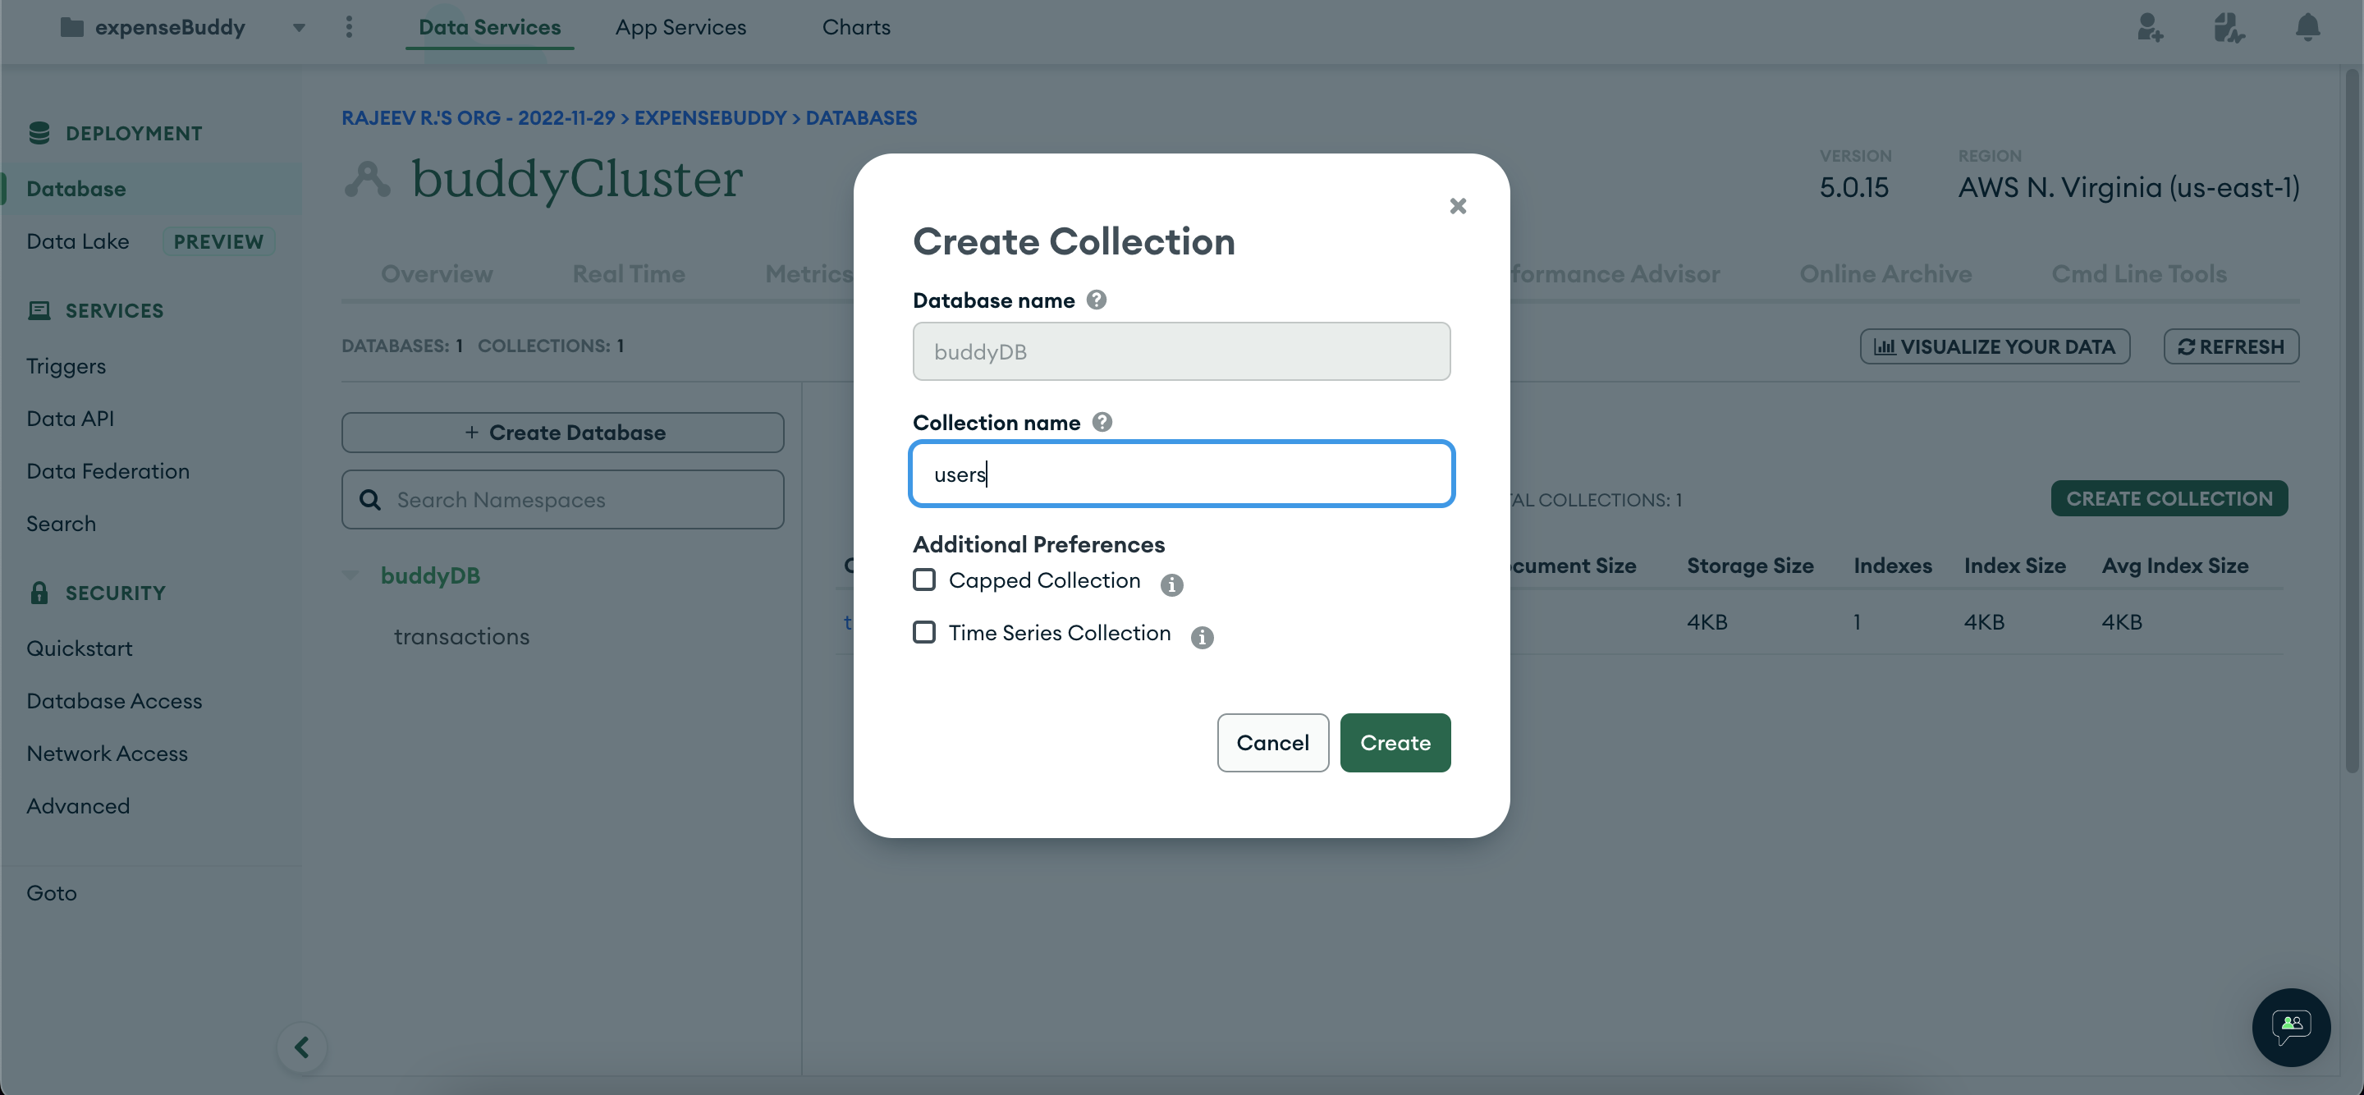This screenshot has height=1095, width=2364.
Task: Open Database Access settings
Action: [x=114, y=700]
